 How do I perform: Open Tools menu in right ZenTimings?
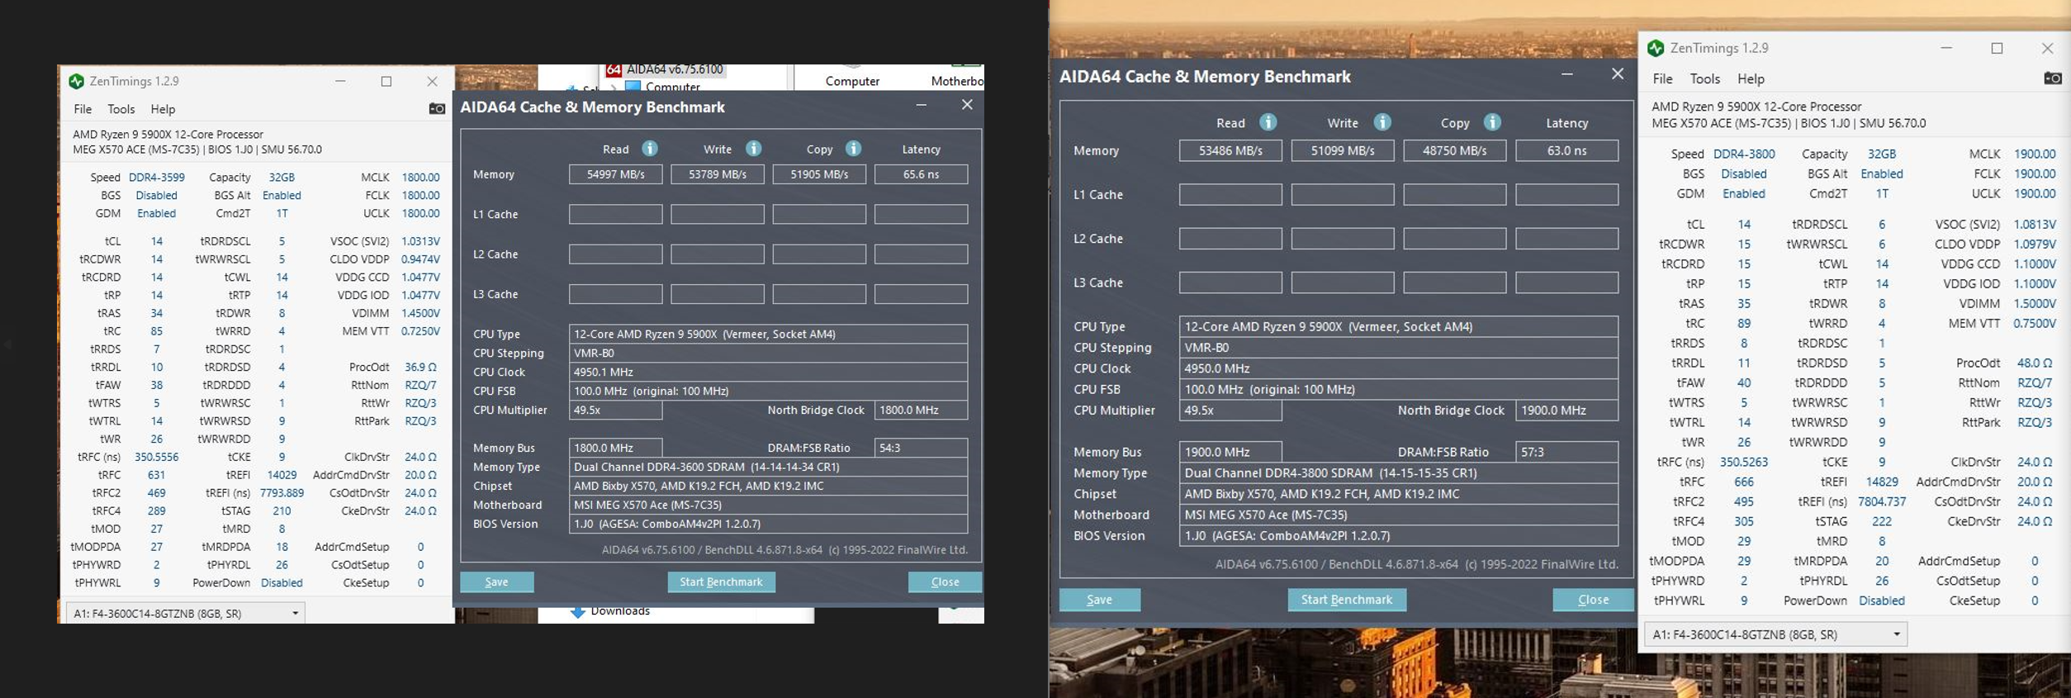pos(1704,78)
